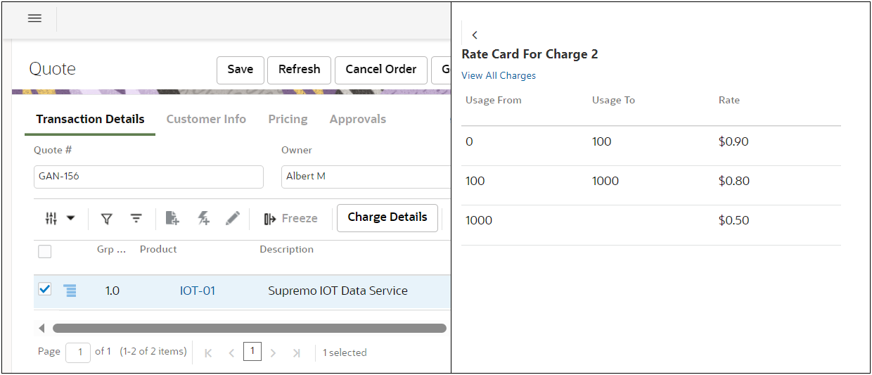Screen dimensions: 872x375
Task: Click the column settings sliders icon
Action: click(x=51, y=219)
